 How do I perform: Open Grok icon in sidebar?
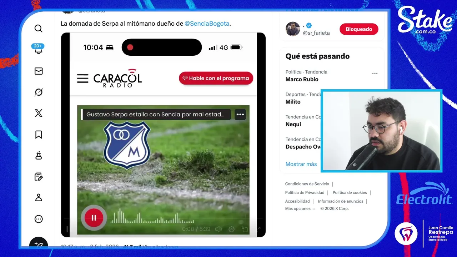point(39,92)
